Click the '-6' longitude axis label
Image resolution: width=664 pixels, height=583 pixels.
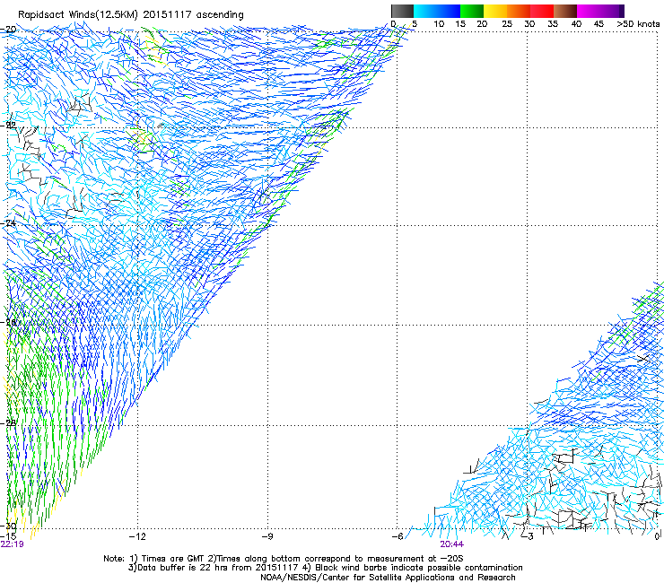coord(398,536)
